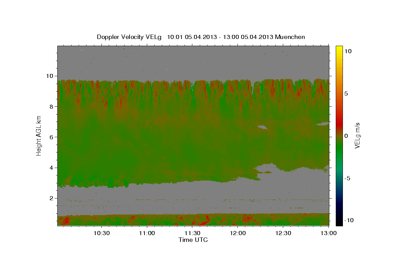
Task: Click the '11:00' time tick label
Action: click(x=147, y=233)
